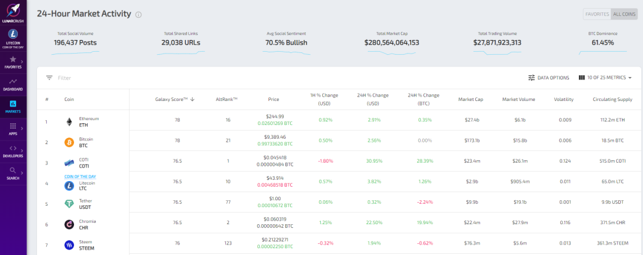
Task: Open Ethereum ETH coin name
Action: (89, 121)
